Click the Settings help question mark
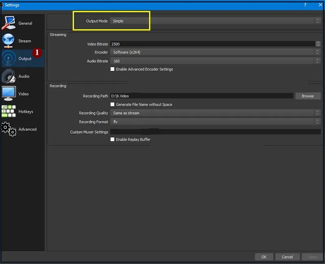This screenshot has height=264, width=325. pyautogui.click(x=305, y=5)
